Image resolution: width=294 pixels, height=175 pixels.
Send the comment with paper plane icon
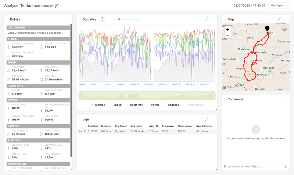click(285, 166)
